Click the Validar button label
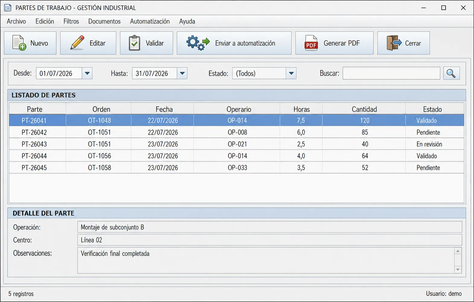The width and height of the screenshot is (474, 302). tap(155, 43)
